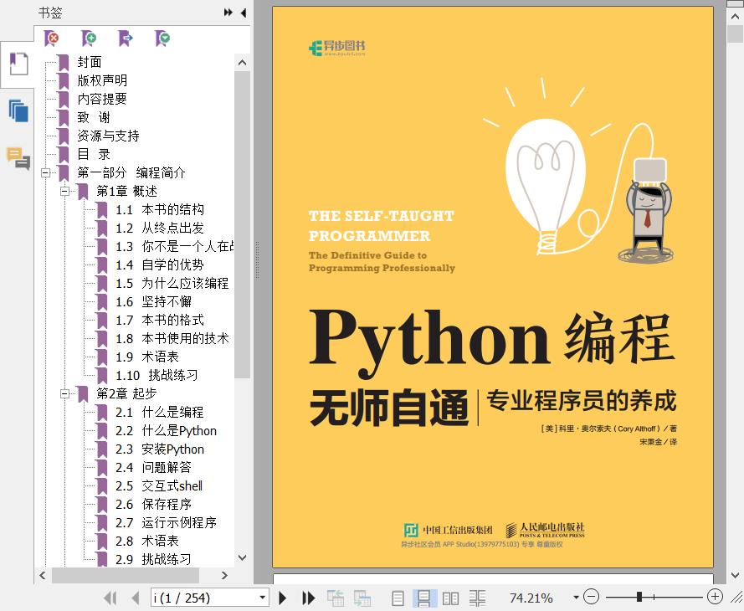Go to bookmark destination arrow icon
Viewport: 744px width, 611px height.
click(x=126, y=39)
